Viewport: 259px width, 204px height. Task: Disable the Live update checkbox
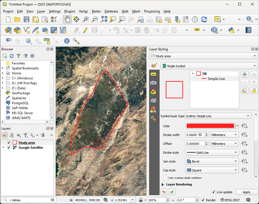214,192
